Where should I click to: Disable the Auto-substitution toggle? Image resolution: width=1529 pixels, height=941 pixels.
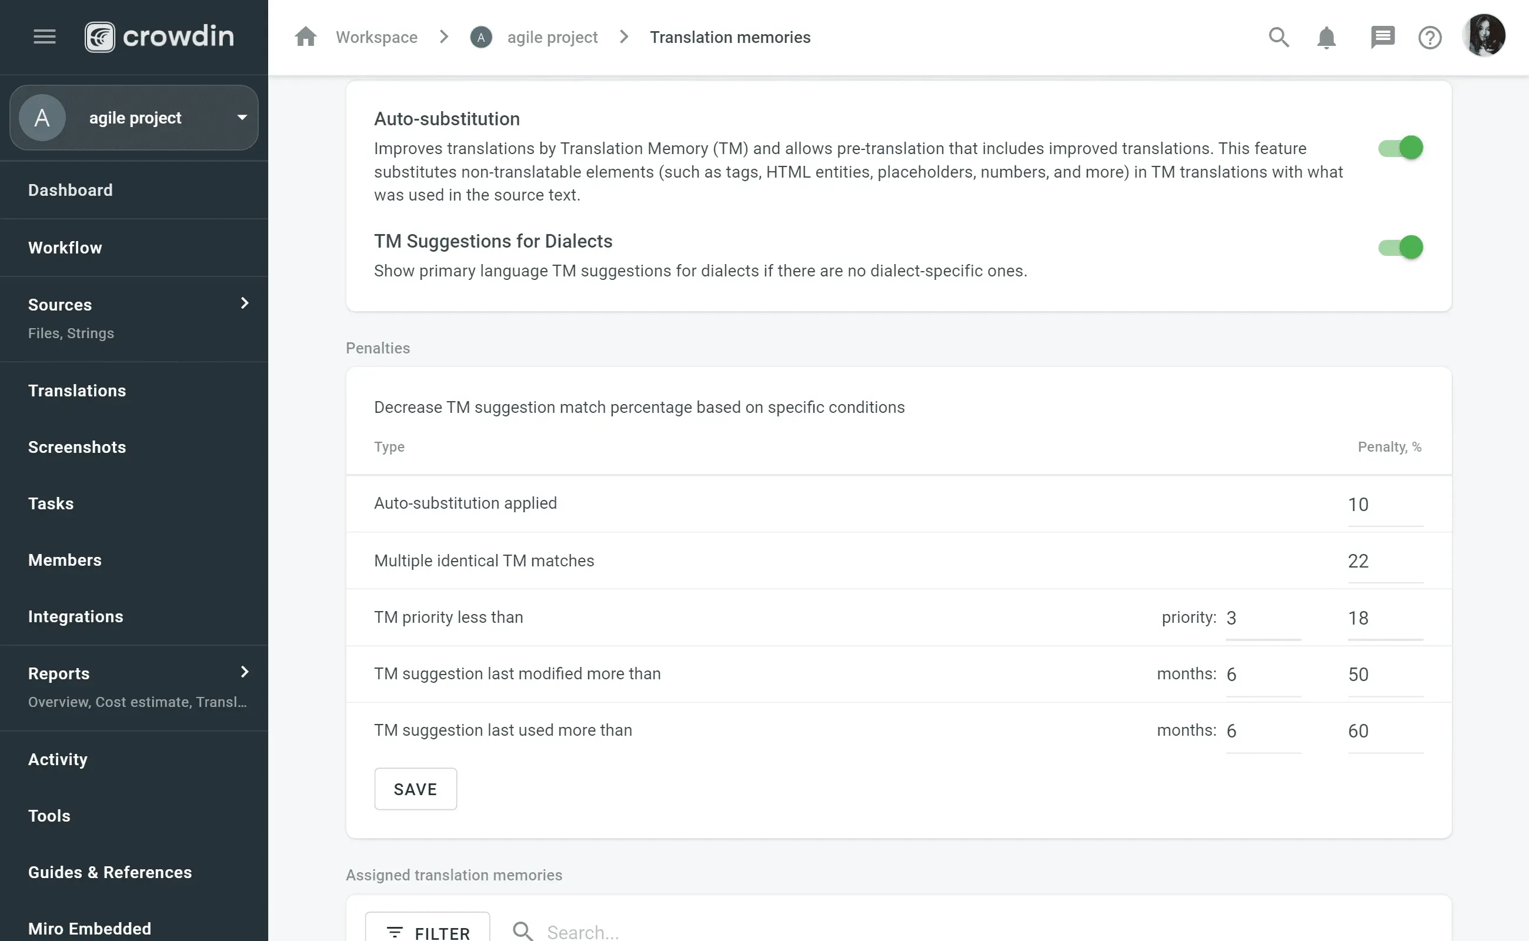pyautogui.click(x=1400, y=148)
